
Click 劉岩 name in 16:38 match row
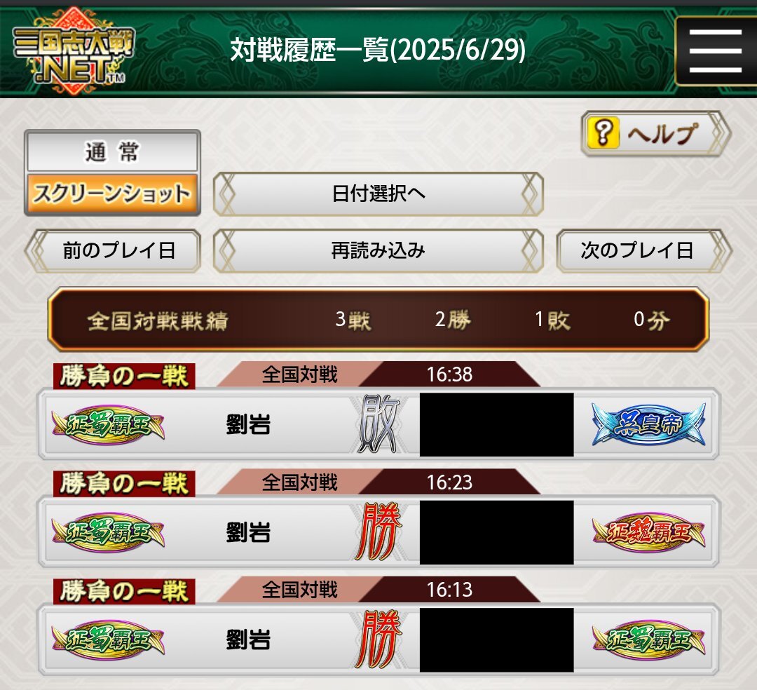(248, 424)
